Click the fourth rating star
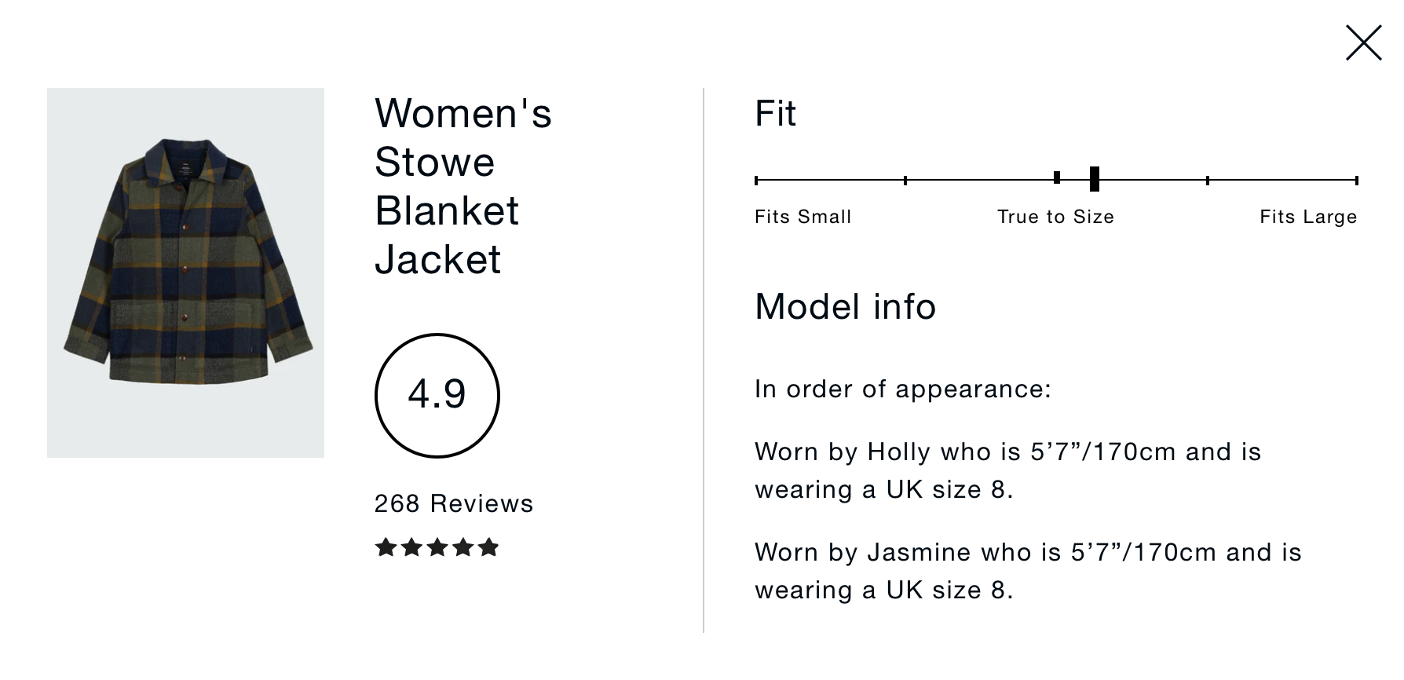This screenshot has width=1404, height=680. point(463,547)
